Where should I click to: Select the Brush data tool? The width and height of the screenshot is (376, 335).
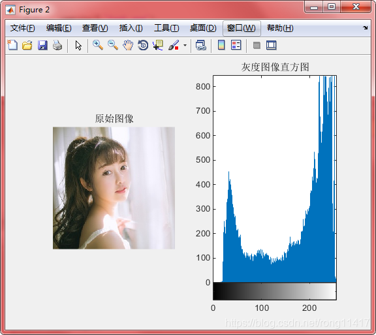click(174, 45)
